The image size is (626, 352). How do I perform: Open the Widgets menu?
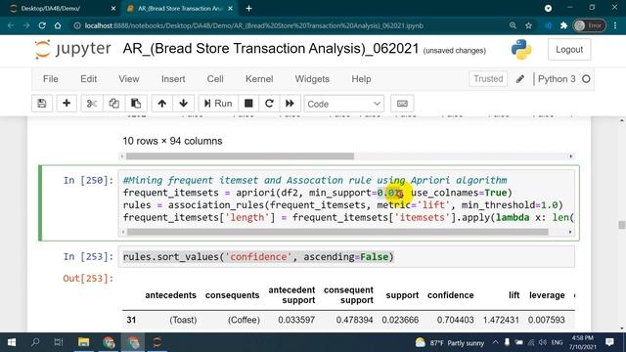312,79
